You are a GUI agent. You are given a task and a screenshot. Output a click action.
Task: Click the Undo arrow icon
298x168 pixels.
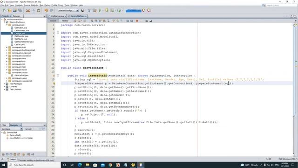pos(46,10)
